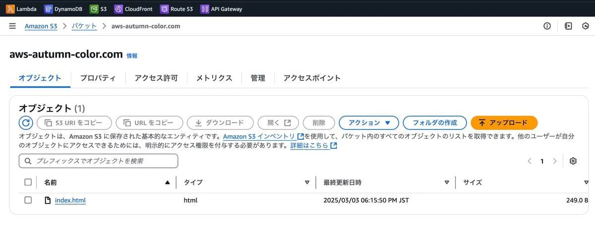The height and width of the screenshot is (228, 595).
Task: Open the DynamoDB service shortcut
Action: click(x=63, y=9)
